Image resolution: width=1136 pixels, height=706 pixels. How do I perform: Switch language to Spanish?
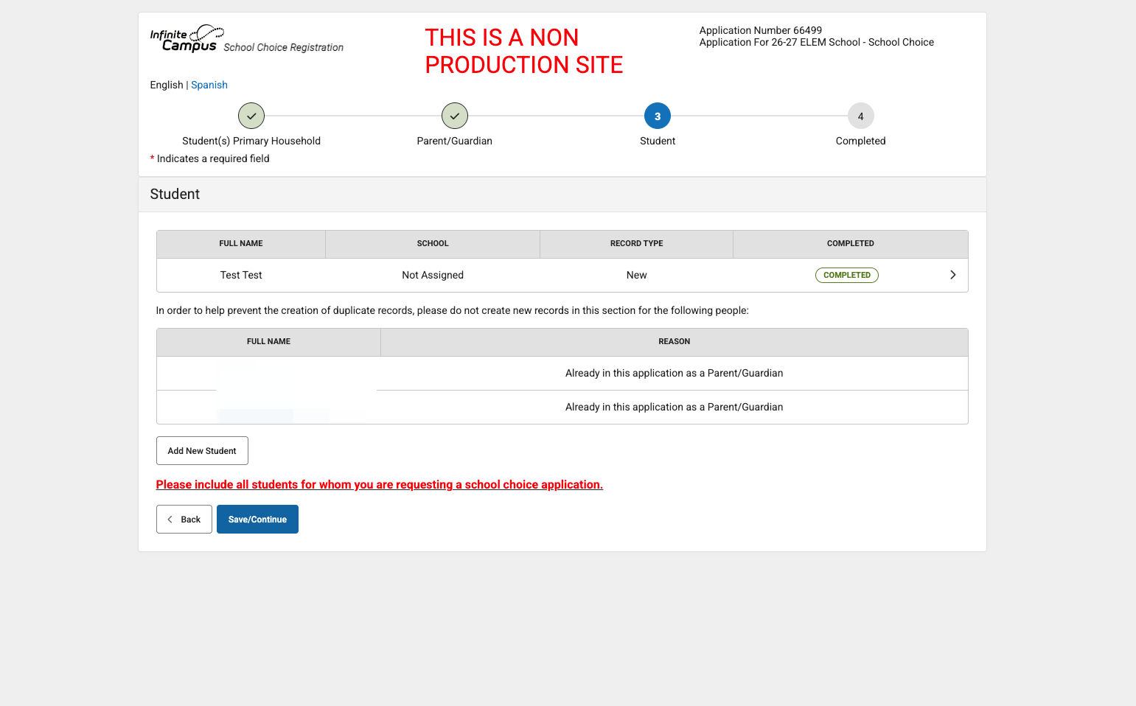[209, 85]
